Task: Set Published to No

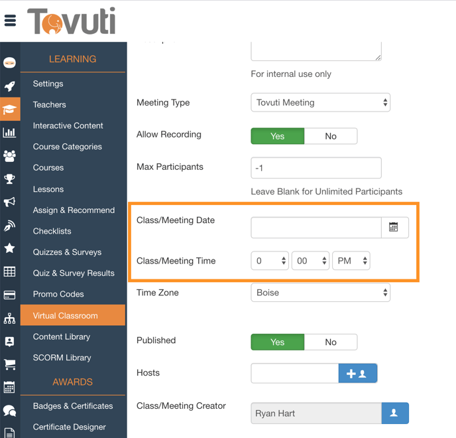Action: [x=331, y=342]
